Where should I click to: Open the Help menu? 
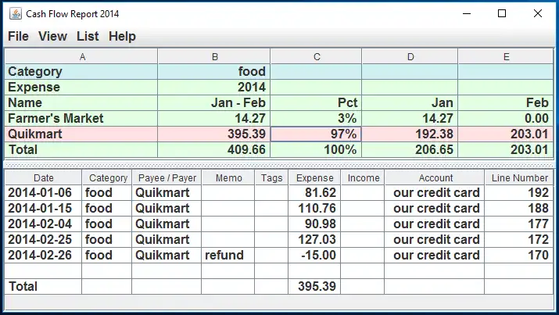[122, 36]
